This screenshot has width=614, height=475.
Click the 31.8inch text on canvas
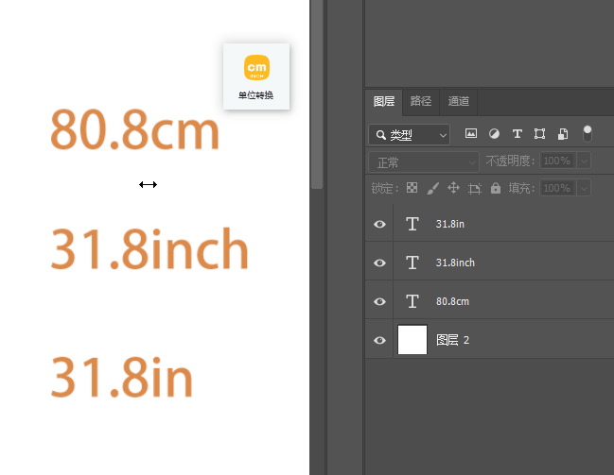tap(149, 248)
